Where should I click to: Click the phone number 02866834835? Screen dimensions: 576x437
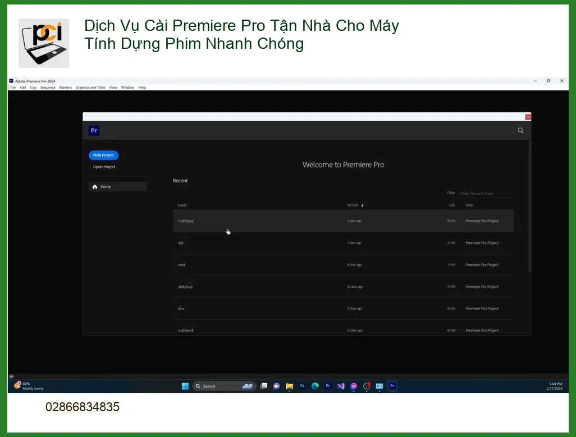[x=83, y=407]
